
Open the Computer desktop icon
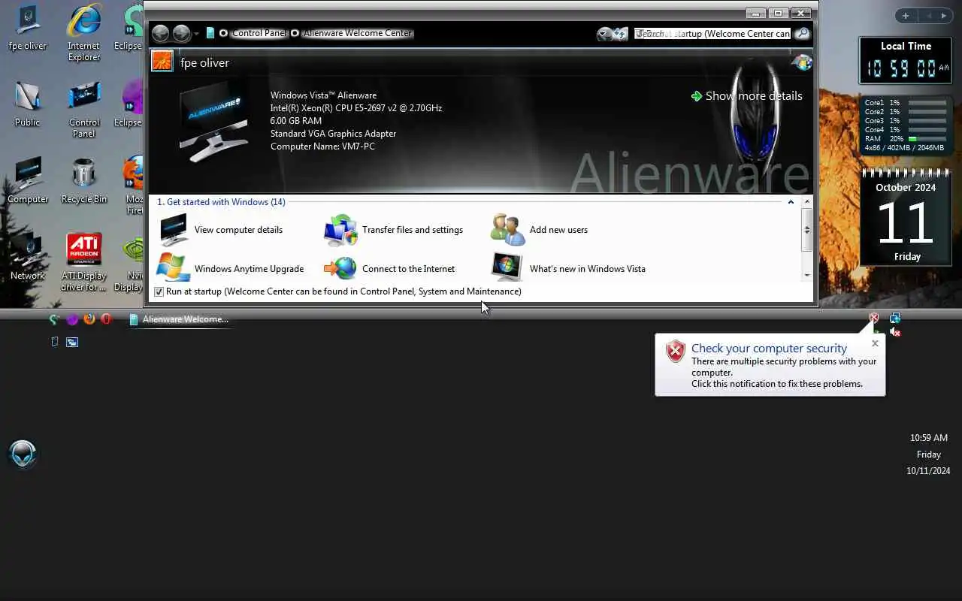[28, 181]
